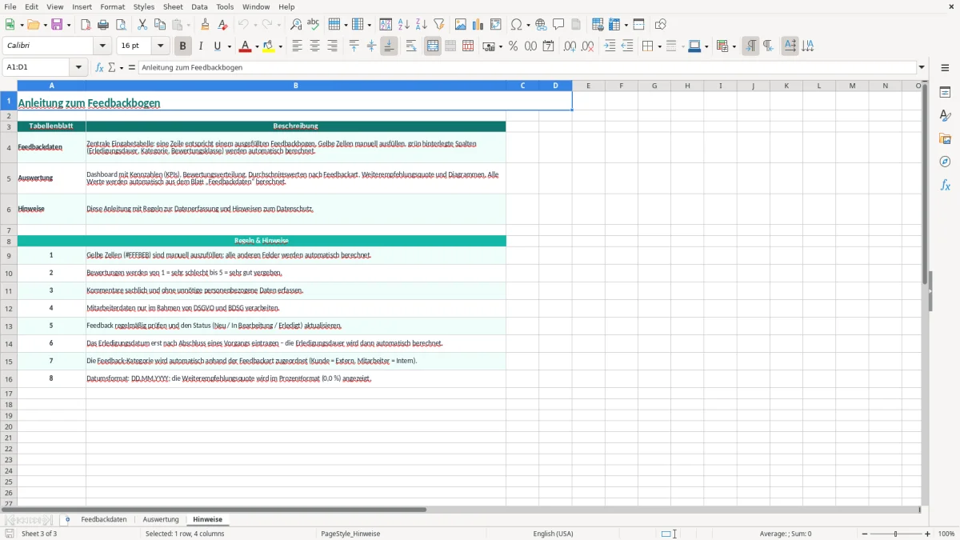Image resolution: width=960 pixels, height=540 pixels.
Task: Open sidebar Styles panel icon
Action: pyautogui.click(x=945, y=115)
